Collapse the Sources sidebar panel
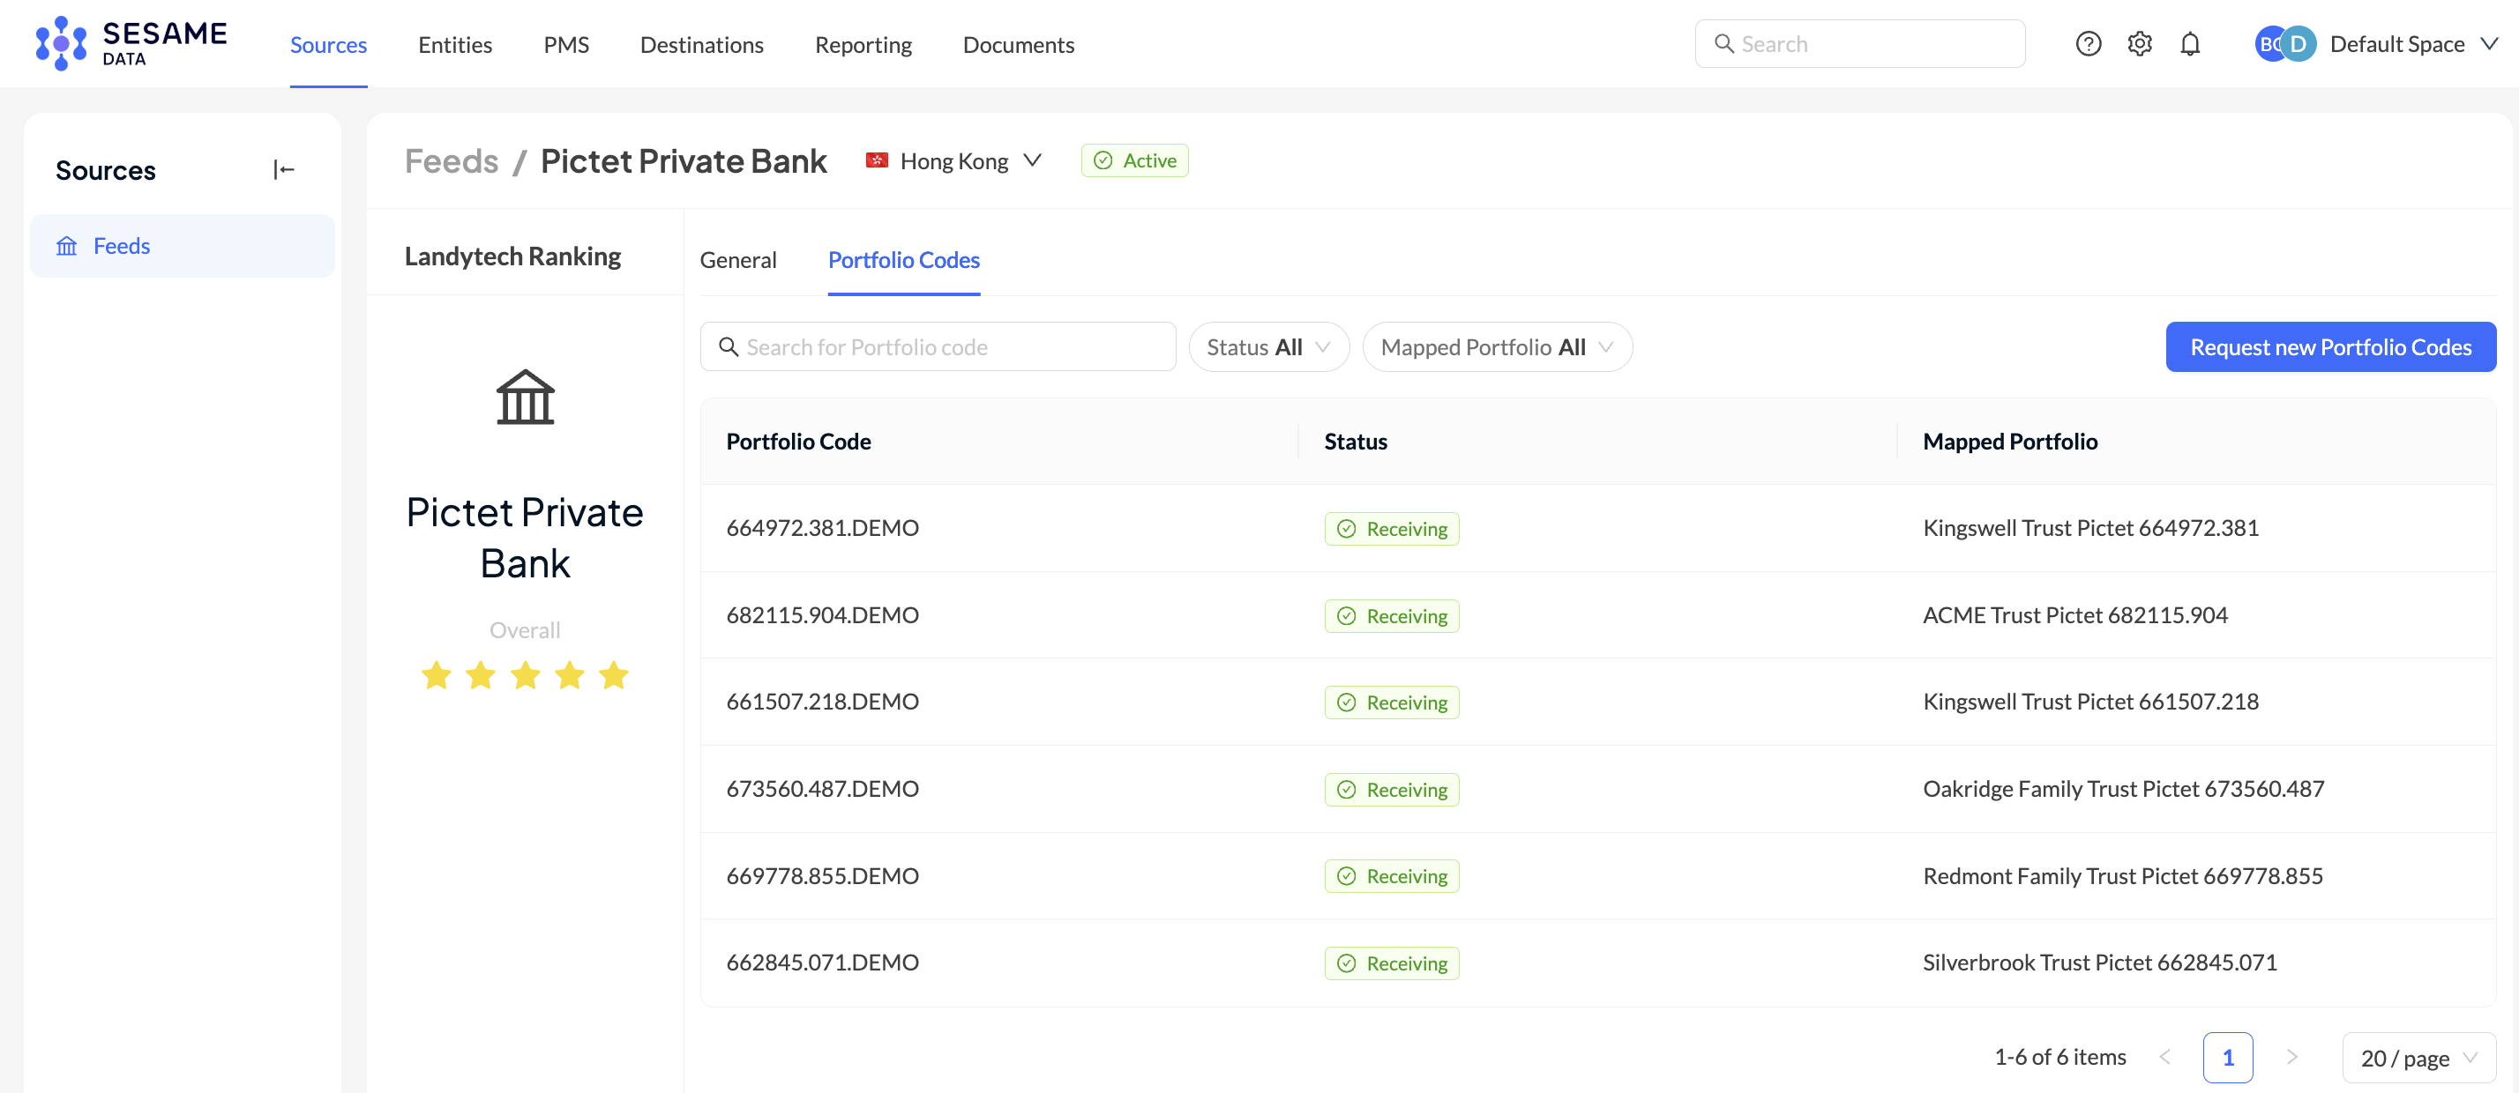The width and height of the screenshot is (2519, 1093). 284,170
